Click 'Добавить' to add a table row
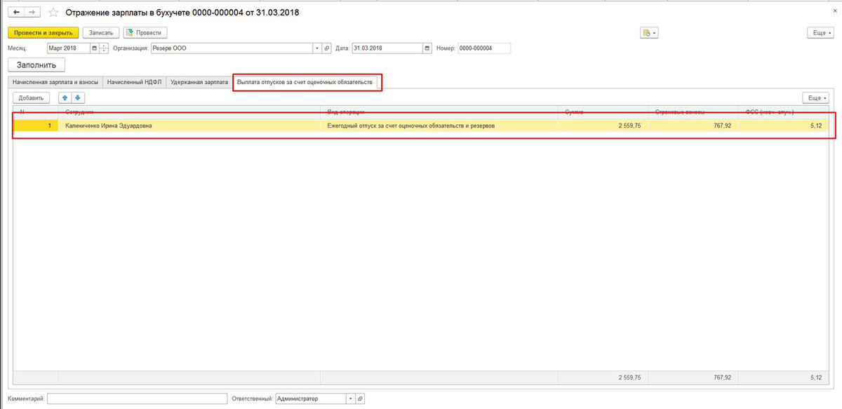 31,98
